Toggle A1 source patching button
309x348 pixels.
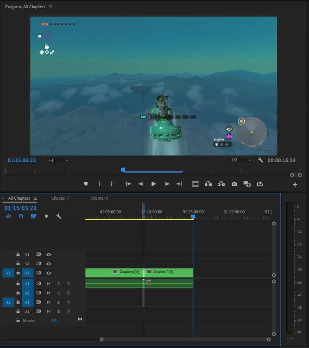point(8,302)
